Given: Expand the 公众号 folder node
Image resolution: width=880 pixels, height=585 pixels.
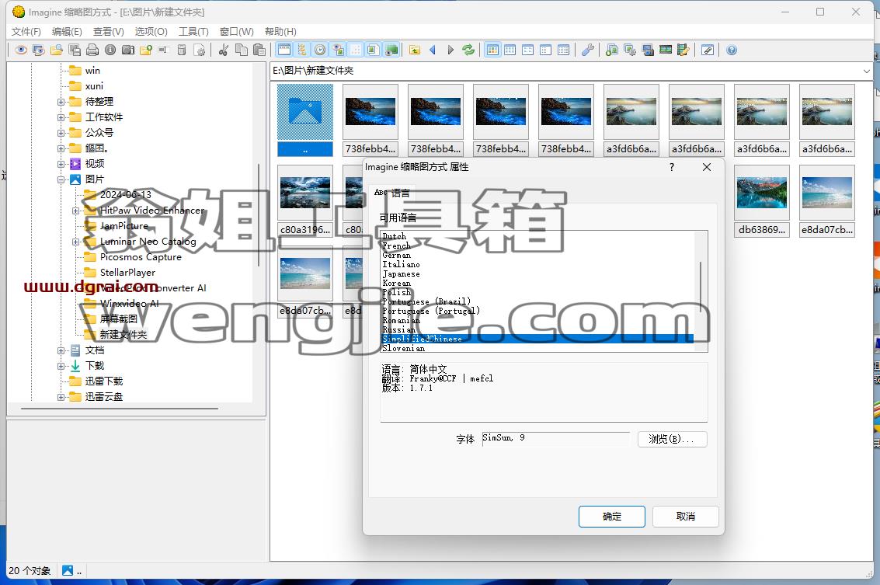Looking at the screenshot, I should coord(61,133).
